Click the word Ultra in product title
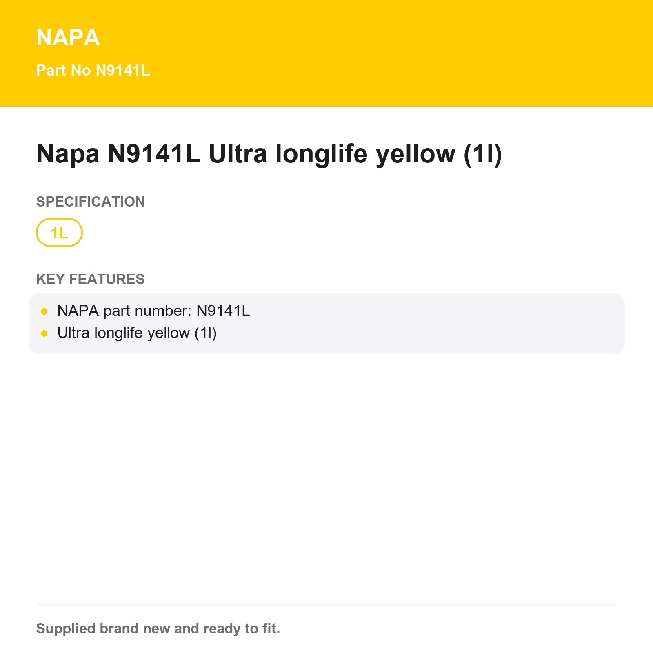Viewport: 653px width, 653px height. click(238, 154)
